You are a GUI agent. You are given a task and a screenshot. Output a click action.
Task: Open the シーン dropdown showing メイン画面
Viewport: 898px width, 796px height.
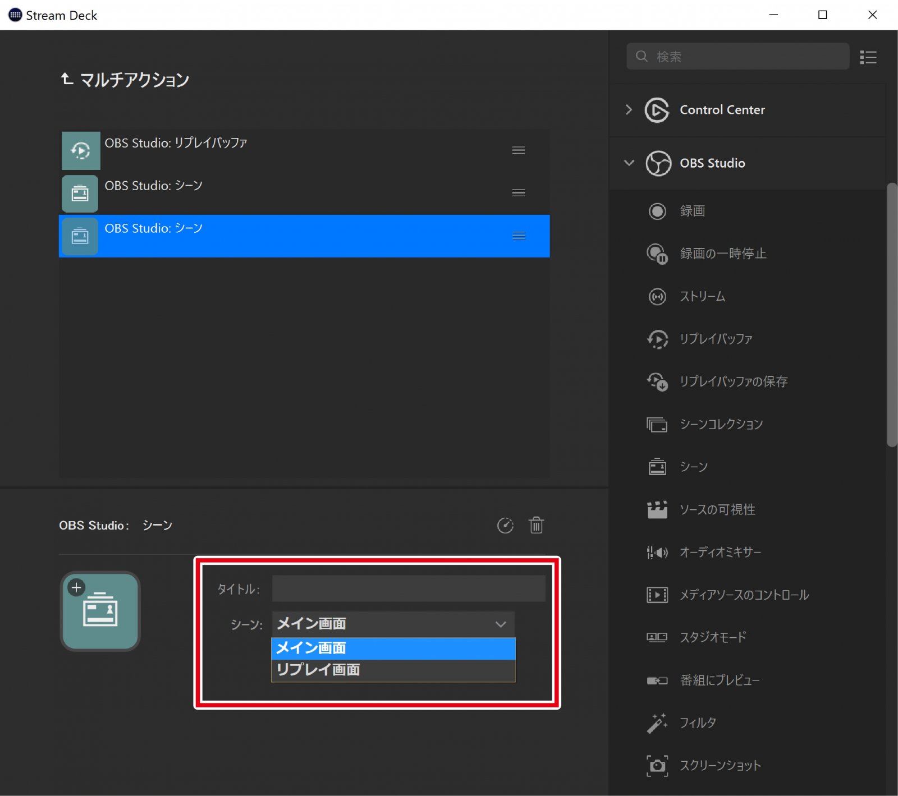point(393,624)
